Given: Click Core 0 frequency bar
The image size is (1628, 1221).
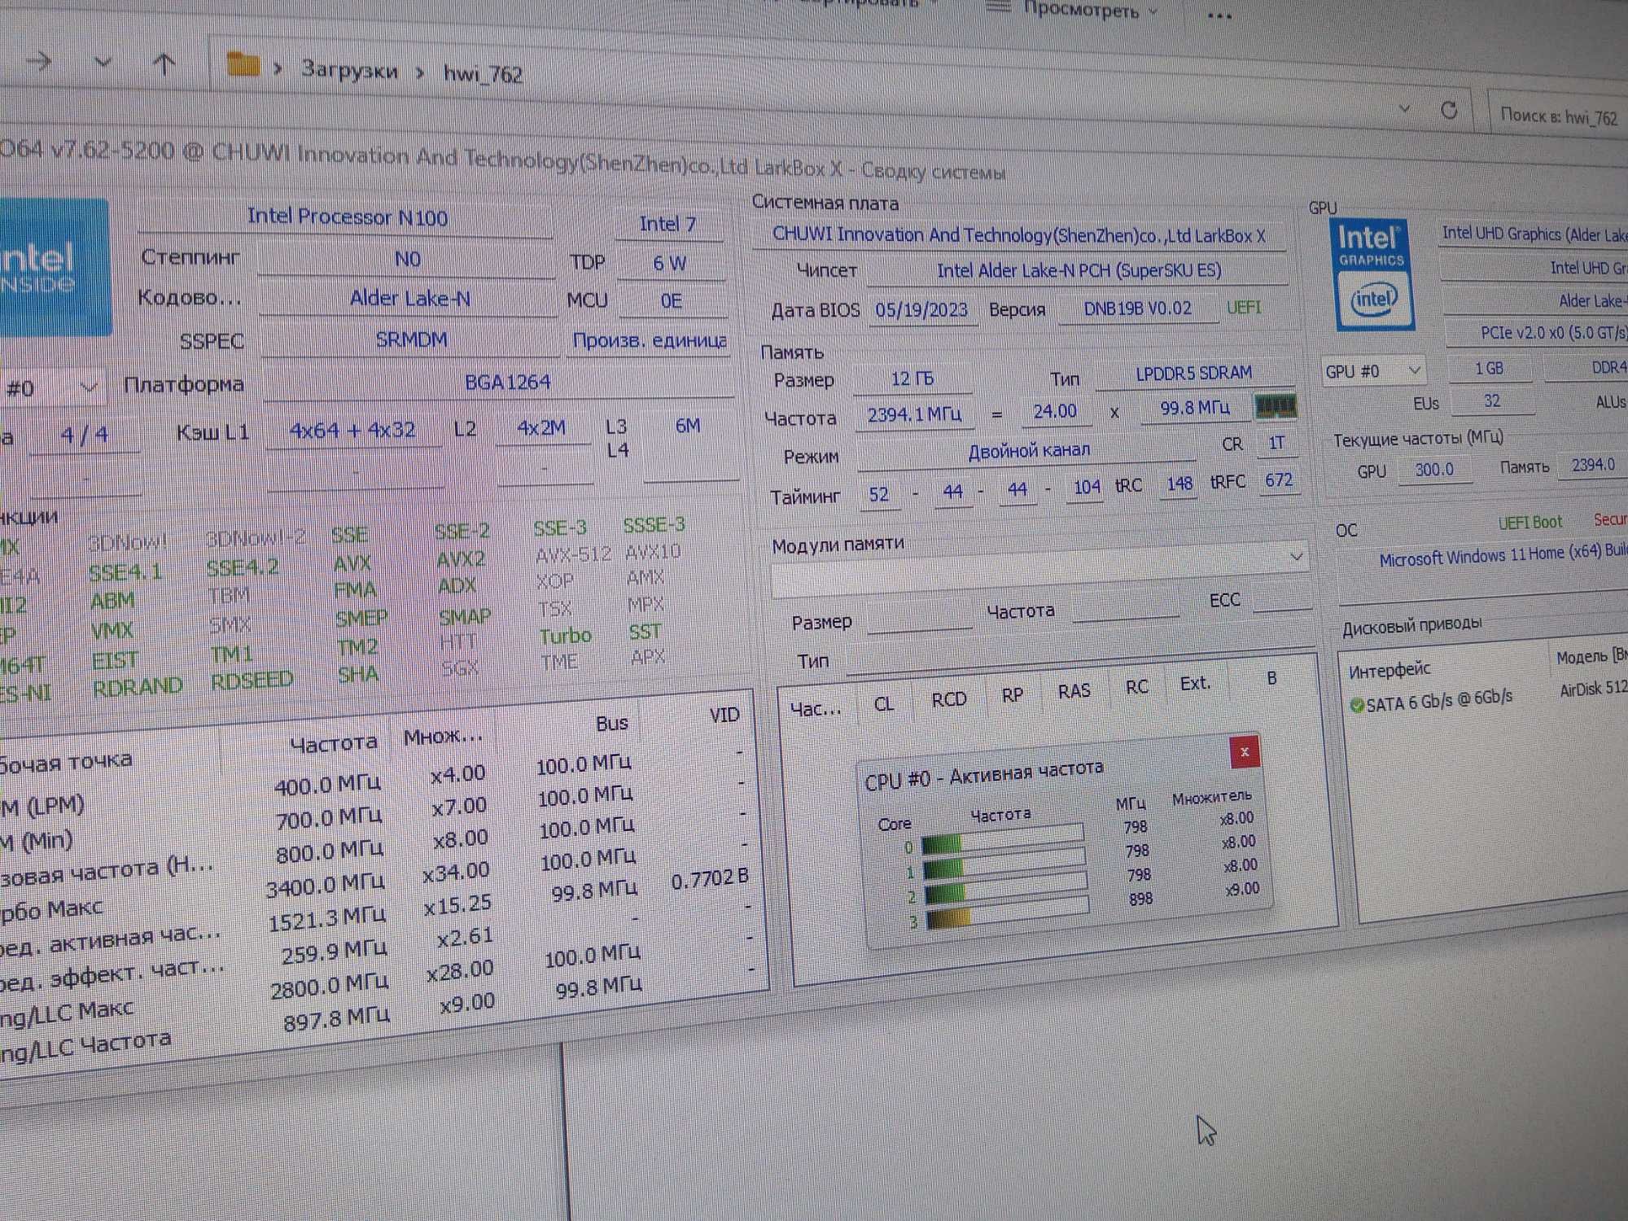Looking at the screenshot, I should tap(1002, 839).
